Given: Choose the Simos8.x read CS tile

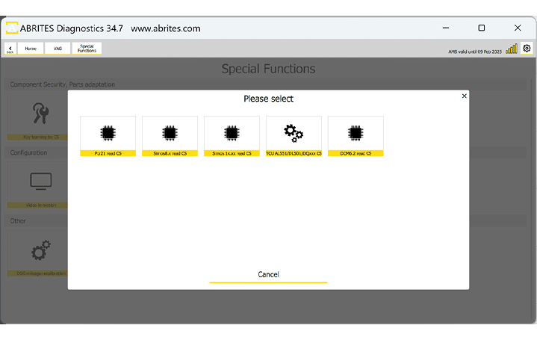Looking at the screenshot, I should 170,135.
